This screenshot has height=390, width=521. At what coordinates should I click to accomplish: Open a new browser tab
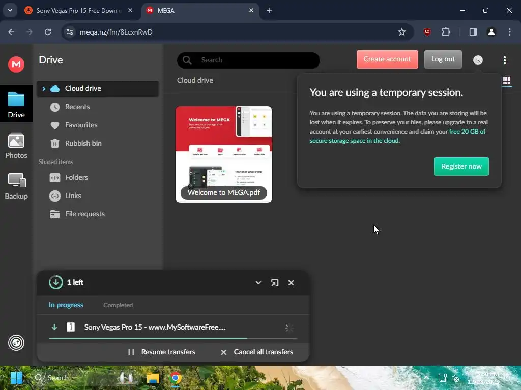[x=270, y=10]
